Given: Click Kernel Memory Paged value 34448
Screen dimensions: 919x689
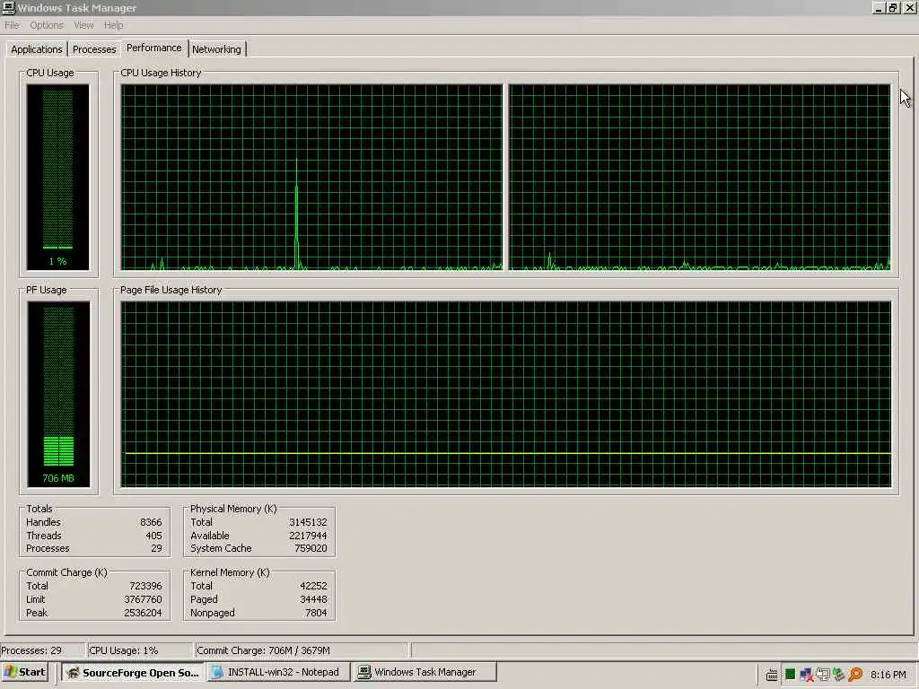Looking at the screenshot, I should point(313,599).
